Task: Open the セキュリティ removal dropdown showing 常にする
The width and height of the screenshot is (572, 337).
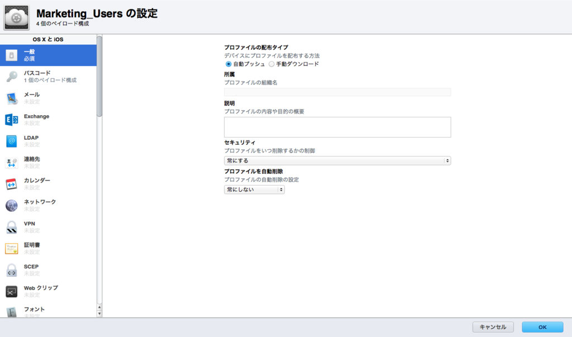Action: (x=338, y=160)
